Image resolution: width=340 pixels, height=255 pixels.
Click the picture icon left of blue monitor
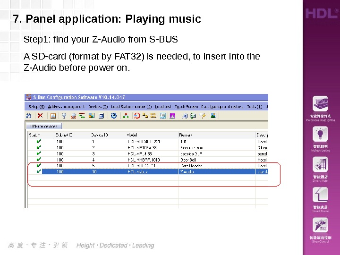coord(92,116)
